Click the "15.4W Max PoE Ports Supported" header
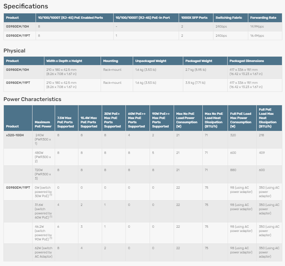This screenshot has height=266, width=285. click(x=90, y=118)
